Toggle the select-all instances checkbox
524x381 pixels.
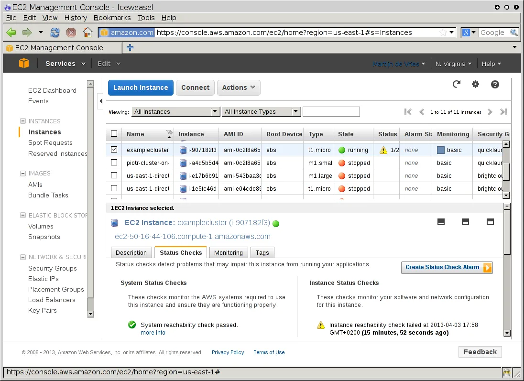click(x=114, y=134)
